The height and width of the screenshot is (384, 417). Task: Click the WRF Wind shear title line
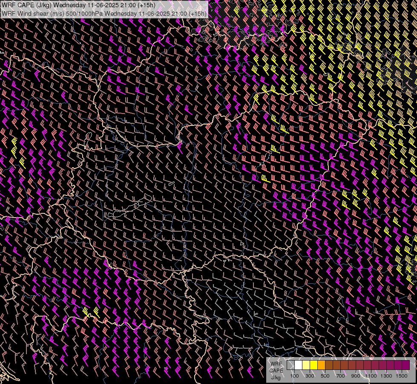coord(104,14)
